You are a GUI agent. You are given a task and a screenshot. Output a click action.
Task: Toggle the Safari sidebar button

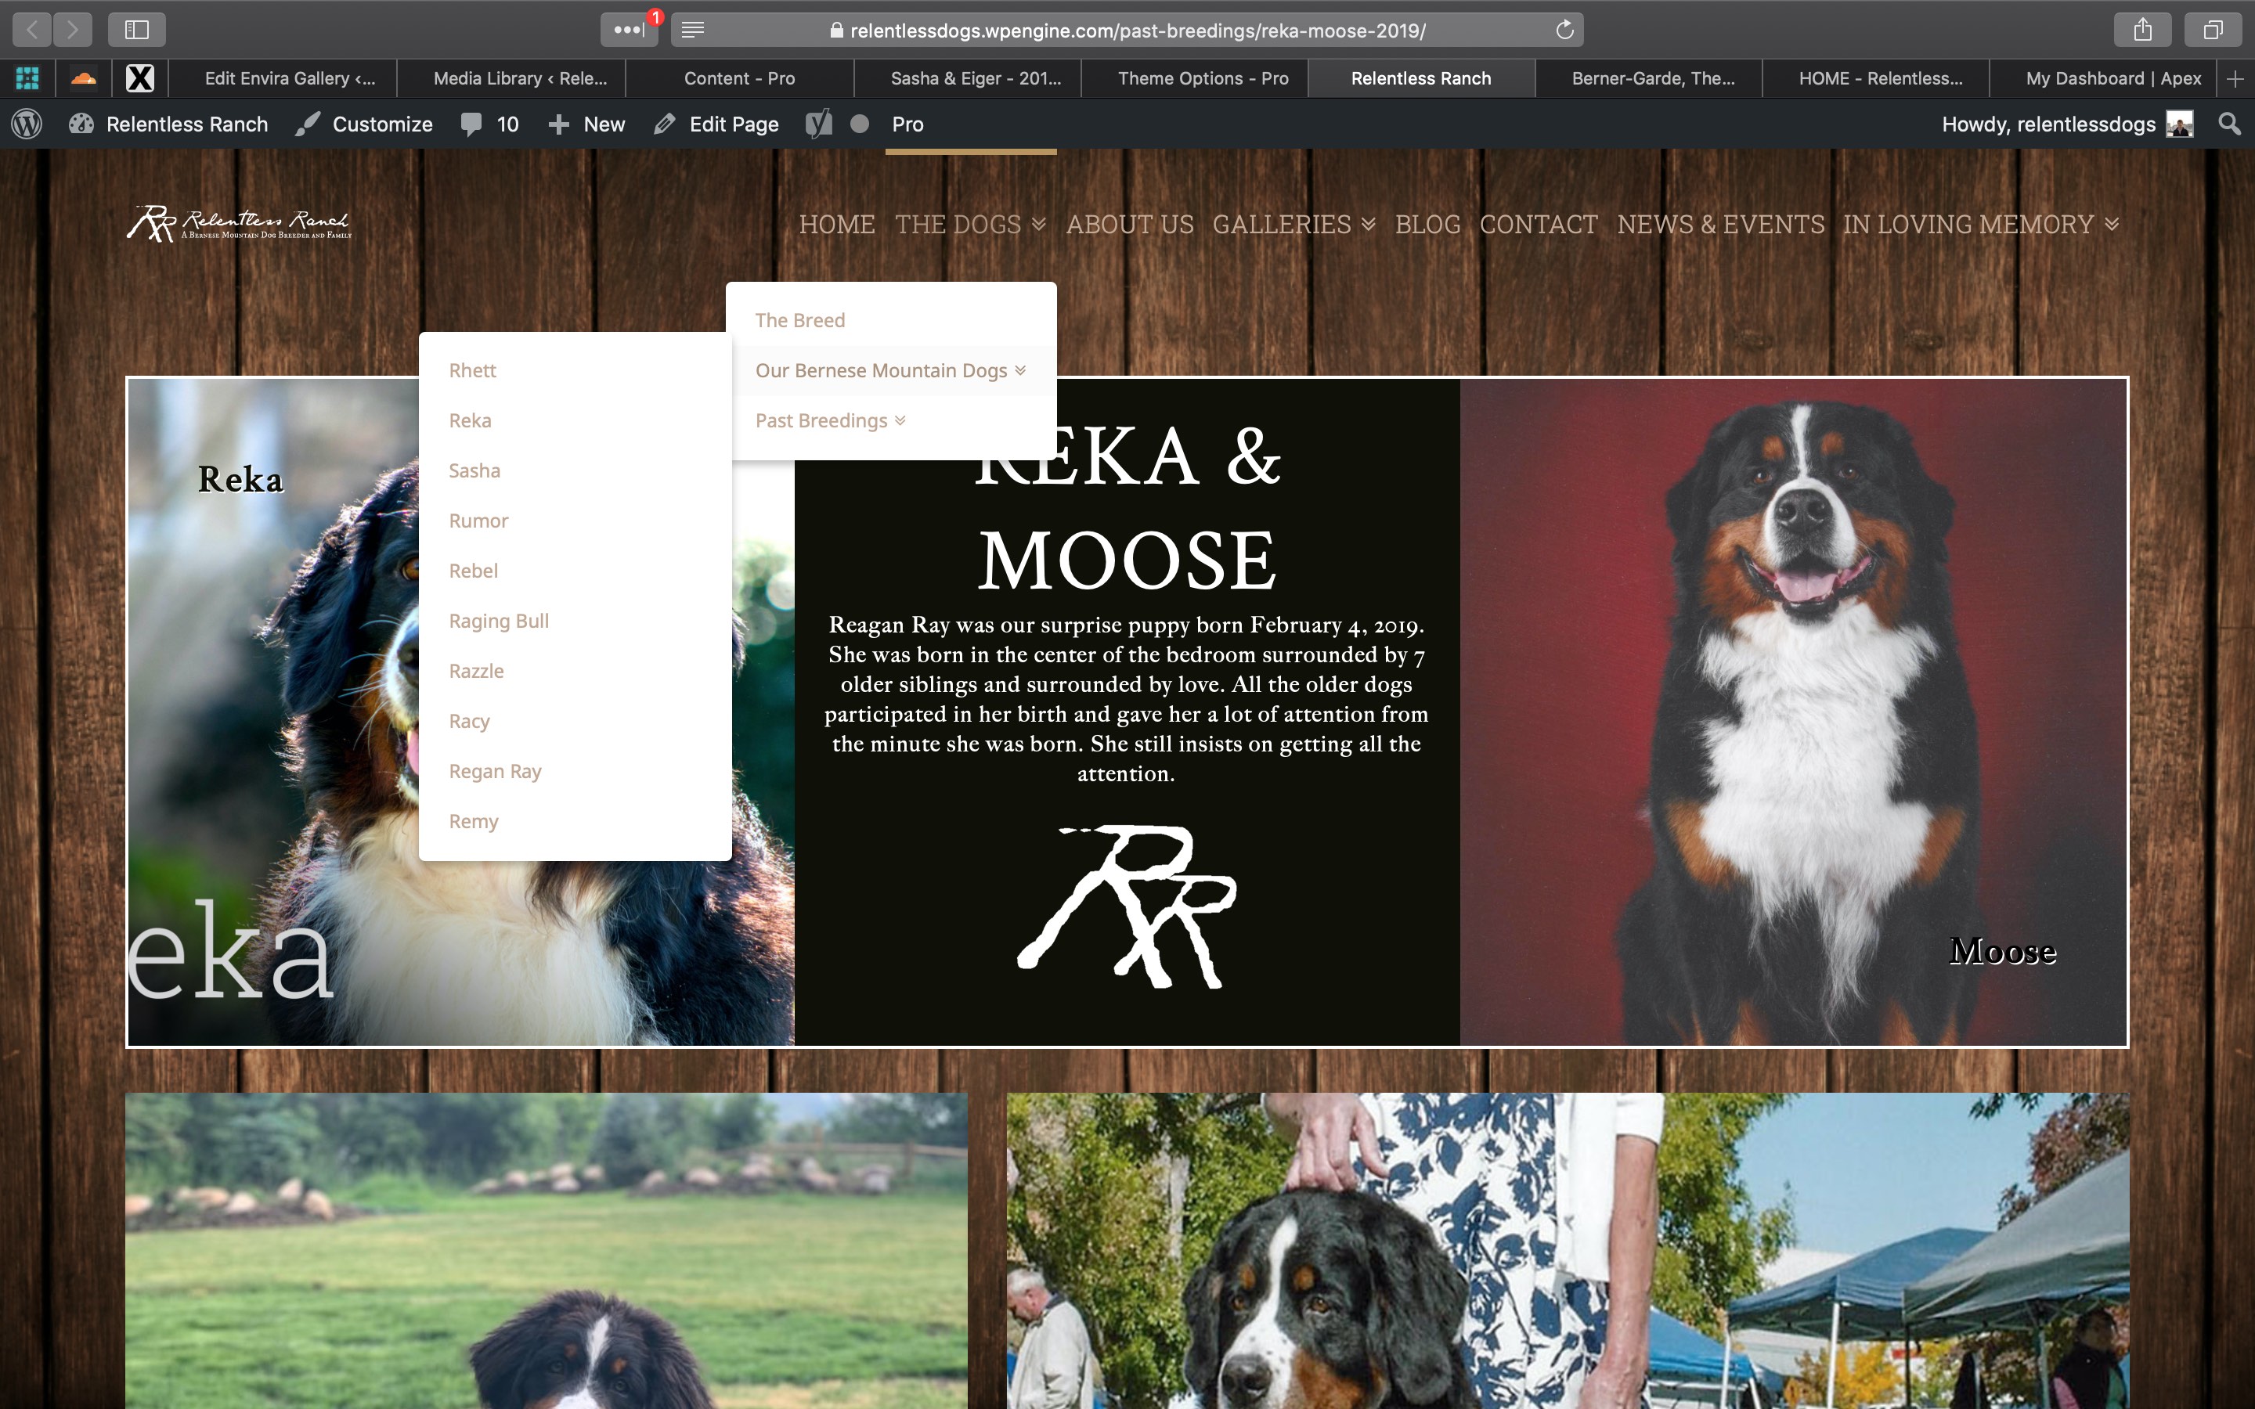(x=137, y=30)
